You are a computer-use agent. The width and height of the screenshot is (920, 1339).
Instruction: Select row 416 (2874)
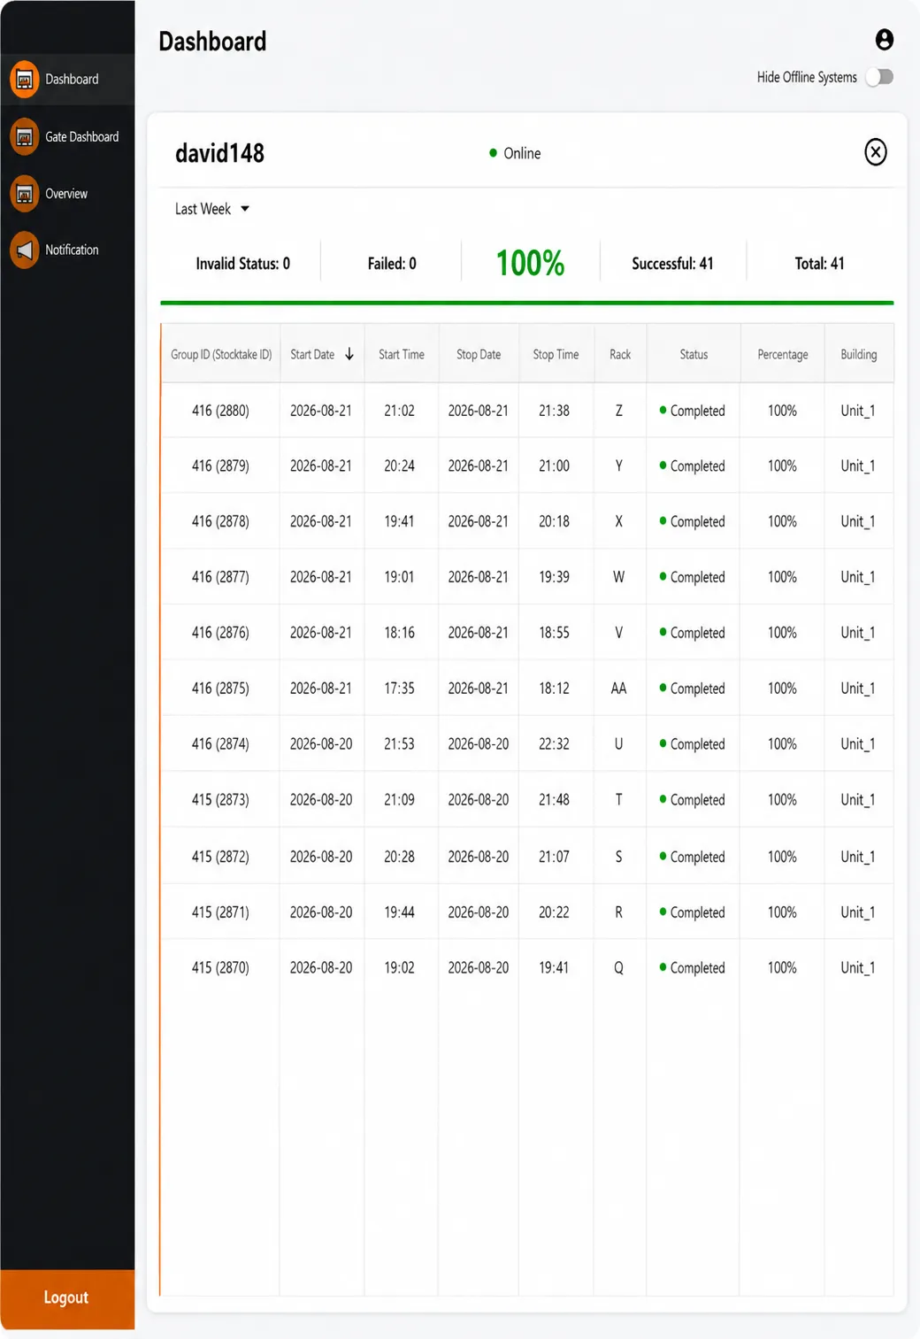click(527, 744)
